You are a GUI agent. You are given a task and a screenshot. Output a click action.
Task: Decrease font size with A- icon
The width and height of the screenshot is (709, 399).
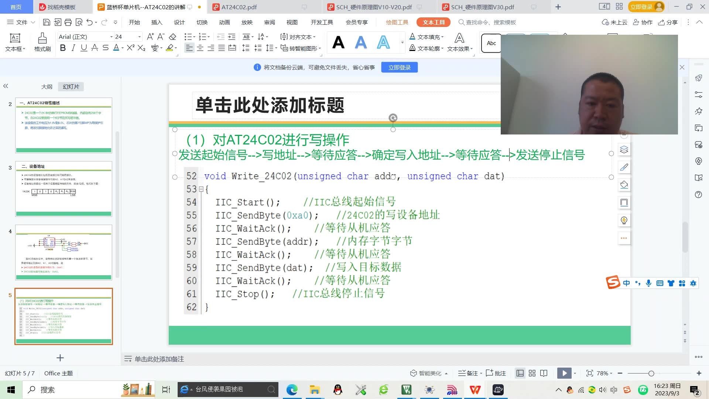click(x=161, y=37)
